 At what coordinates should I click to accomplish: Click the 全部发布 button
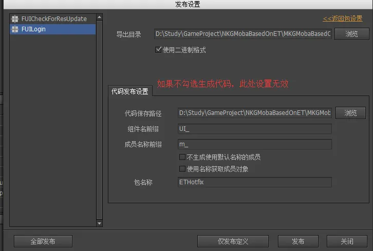tap(43, 241)
